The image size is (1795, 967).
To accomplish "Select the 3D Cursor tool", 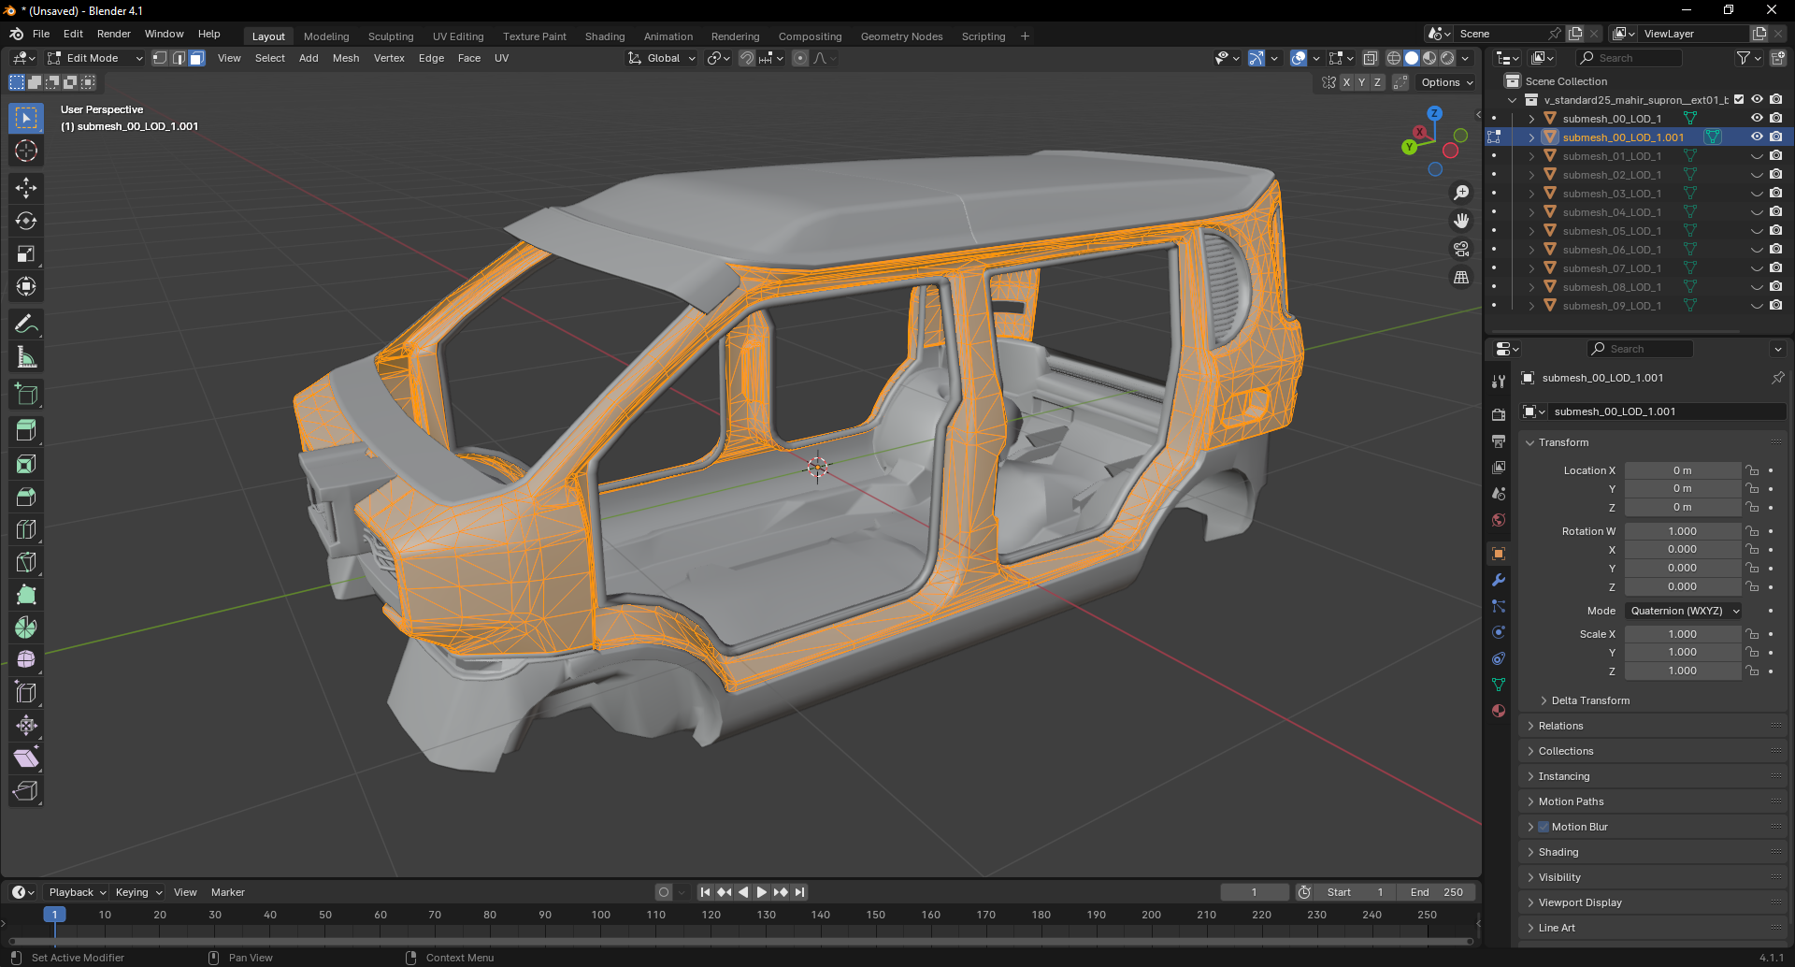I will pyautogui.click(x=26, y=151).
